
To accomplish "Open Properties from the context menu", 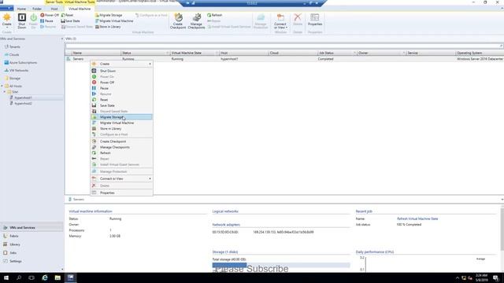I will (121, 193).
